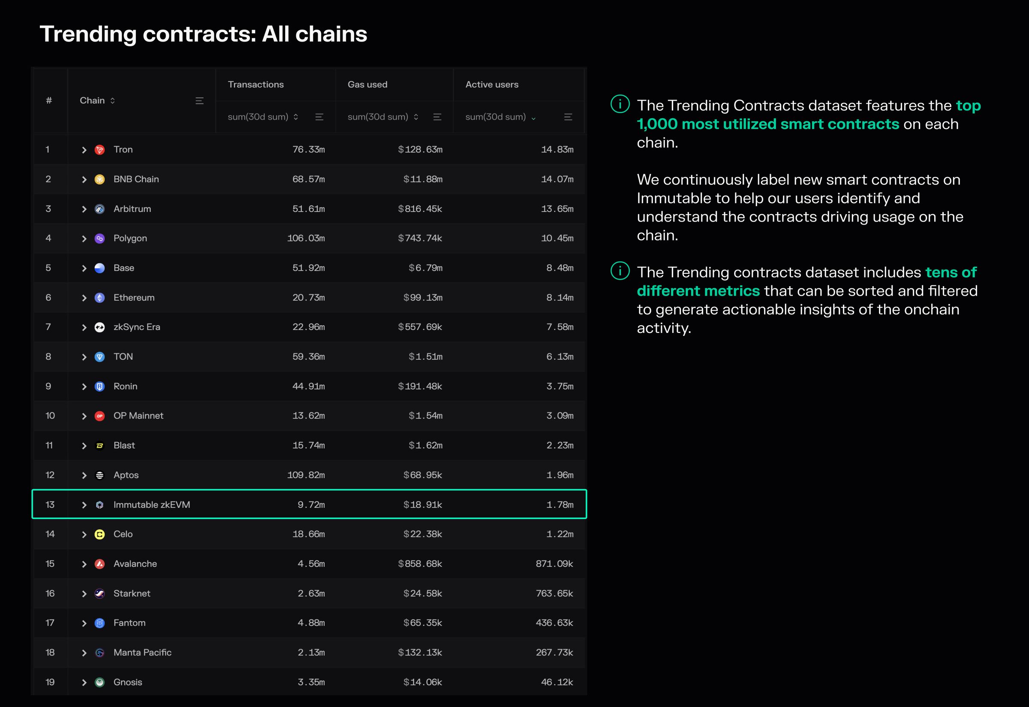
Task: Click the Ethereum logo icon
Action: (100, 298)
